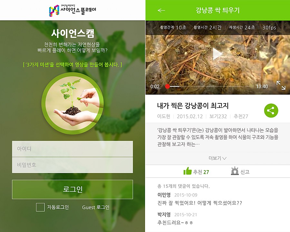Focus the 비밀번호 password field
This screenshot has height=232, width=290.
pyautogui.click(x=72, y=165)
